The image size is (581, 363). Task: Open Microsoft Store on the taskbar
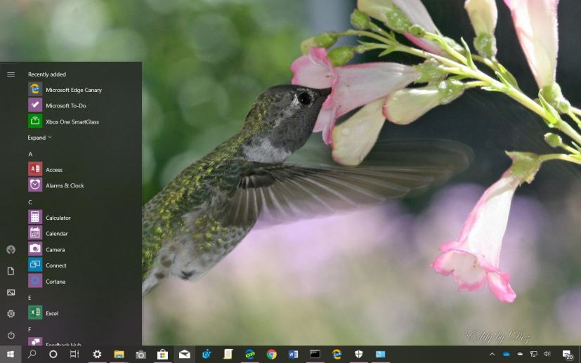(162, 355)
